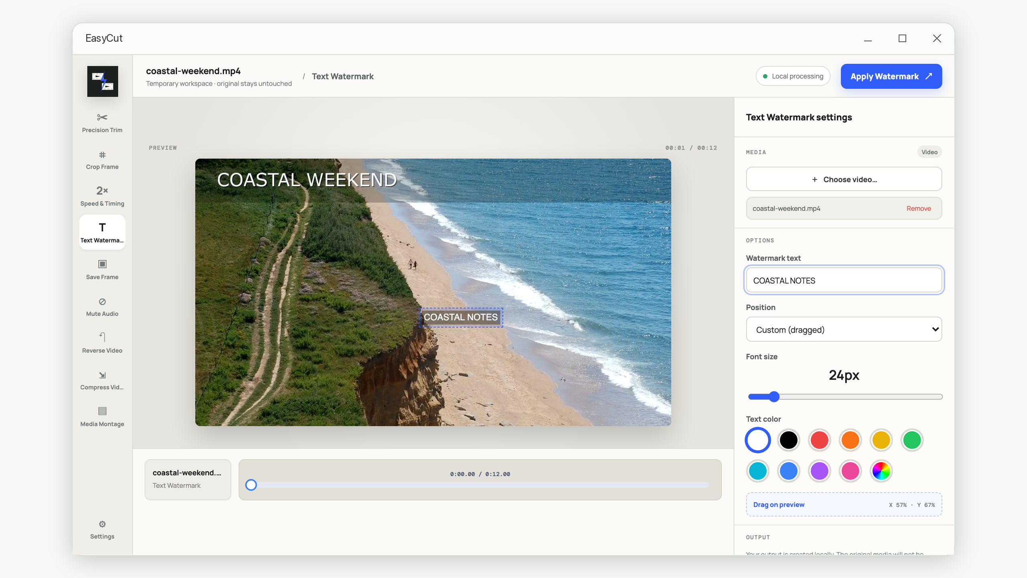Choose the Mute Audio tool
The image size is (1027, 578).
click(x=102, y=306)
